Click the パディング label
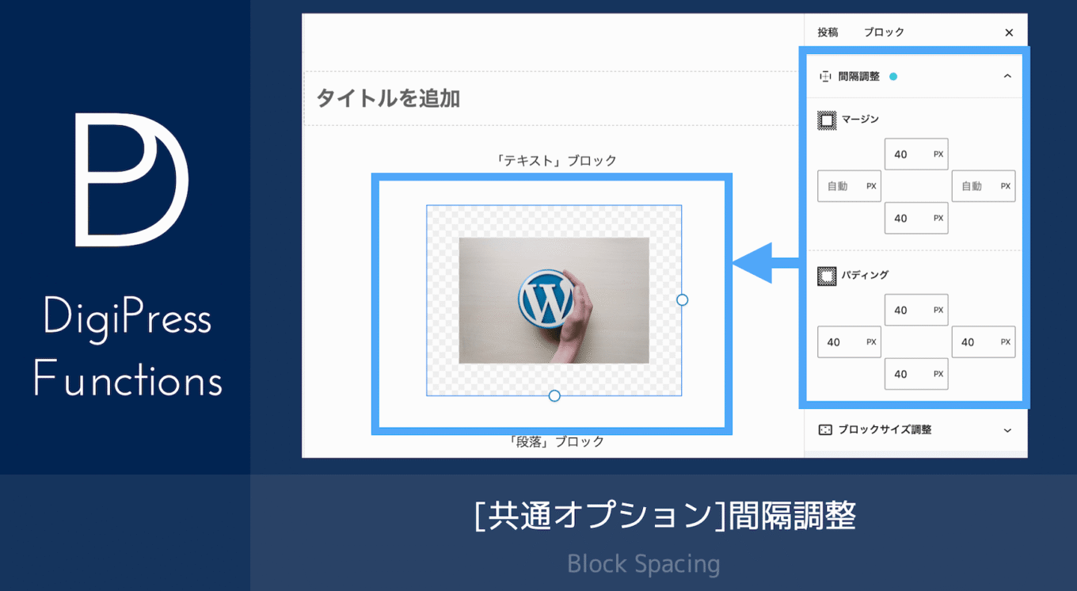This screenshot has width=1077, height=591. click(865, 275)
